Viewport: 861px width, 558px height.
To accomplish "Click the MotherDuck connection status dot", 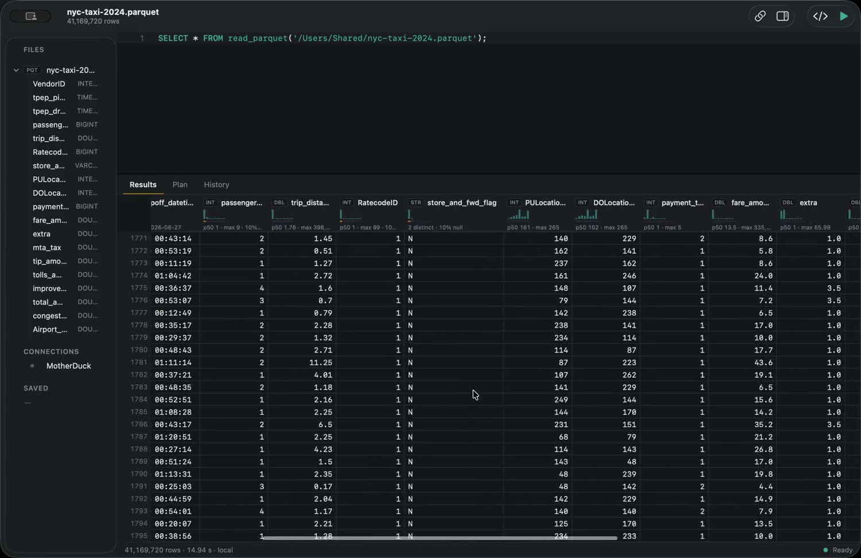I will [32, 366].
